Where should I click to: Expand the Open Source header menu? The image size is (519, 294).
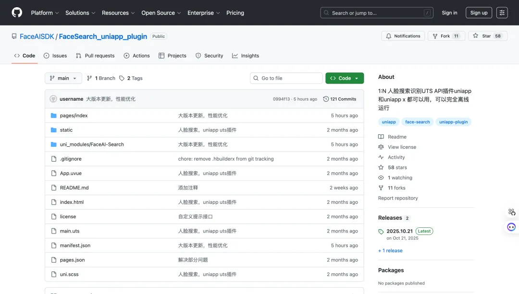tap(161, 13)
